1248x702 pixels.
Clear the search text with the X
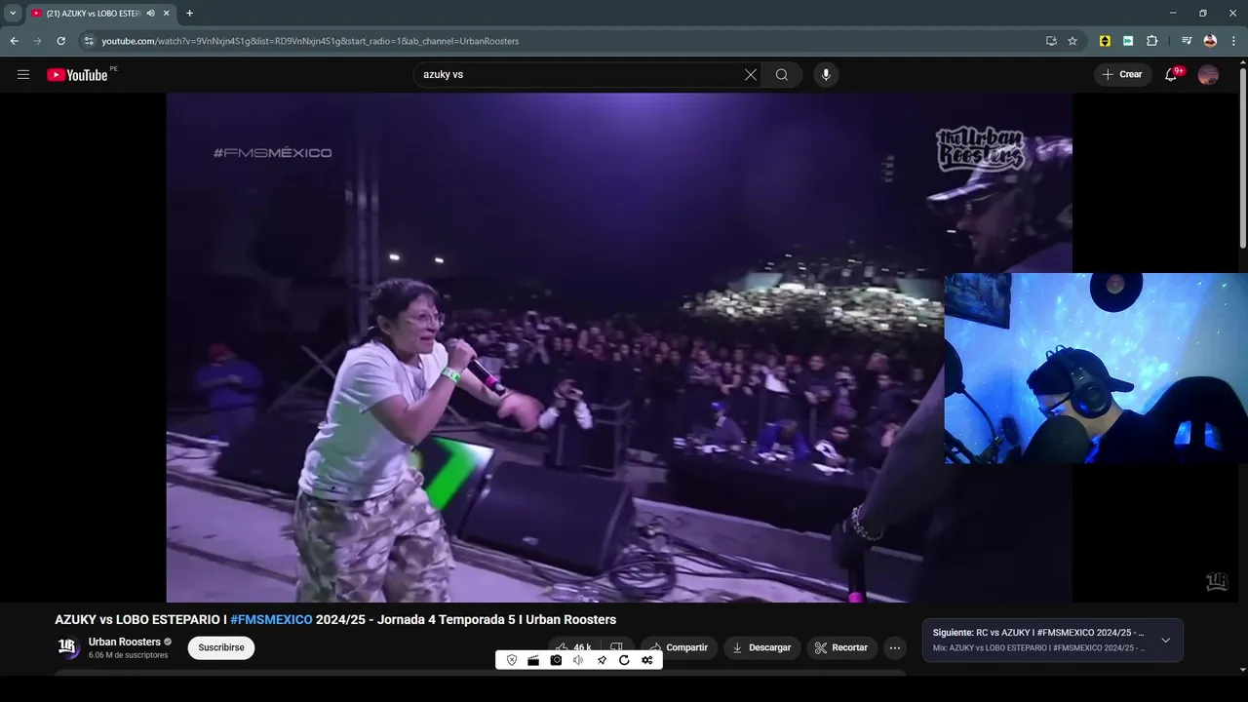coord(751,75)
